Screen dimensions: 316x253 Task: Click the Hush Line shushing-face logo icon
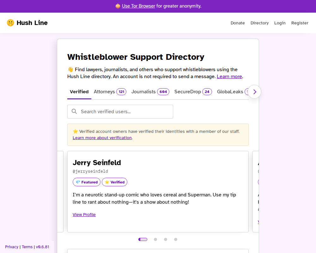[x=10, y=23]
